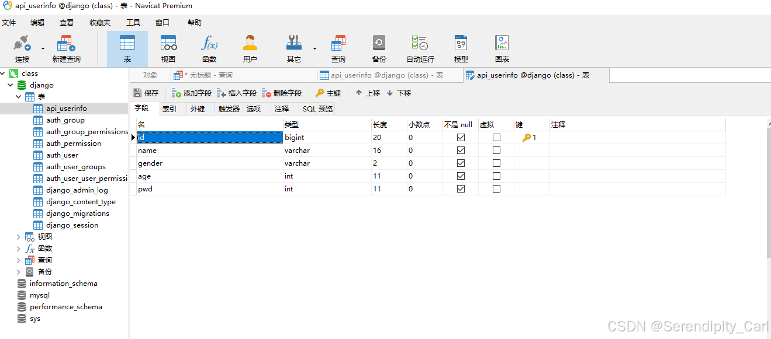771x339 pixels.
Task: Toggle 不是 null checkbox for age
Action: [x=461, y=176]
